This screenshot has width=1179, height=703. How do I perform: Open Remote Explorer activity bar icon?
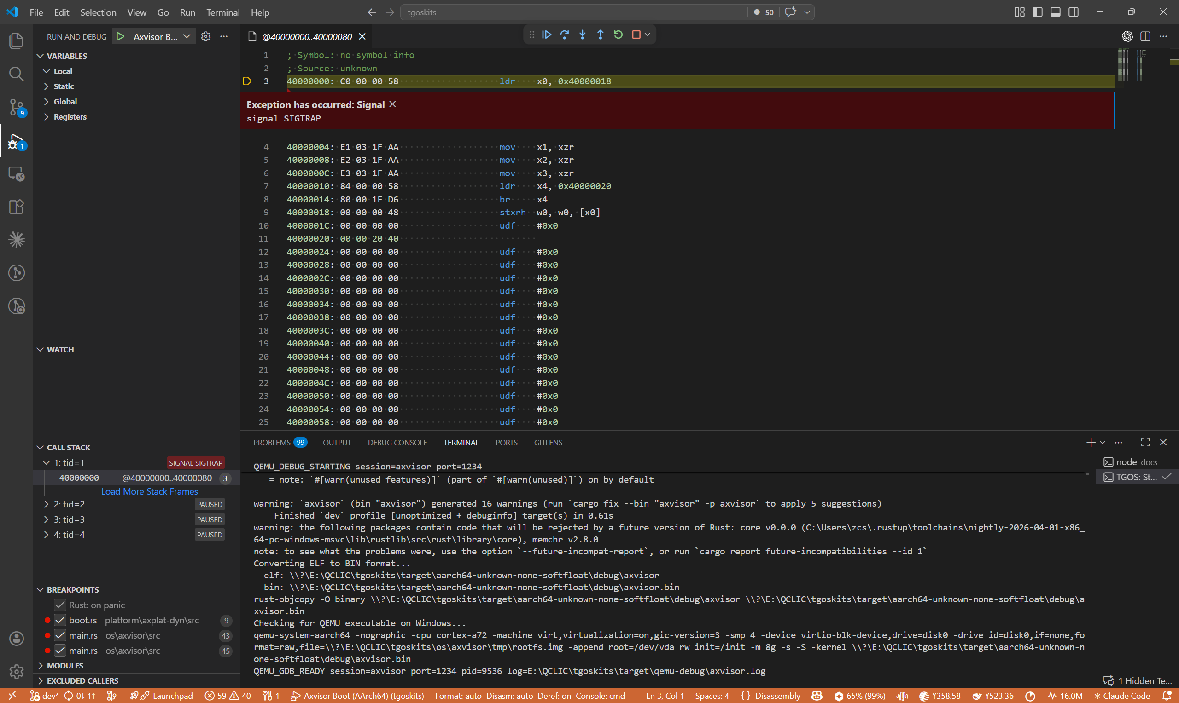point(16,174)
